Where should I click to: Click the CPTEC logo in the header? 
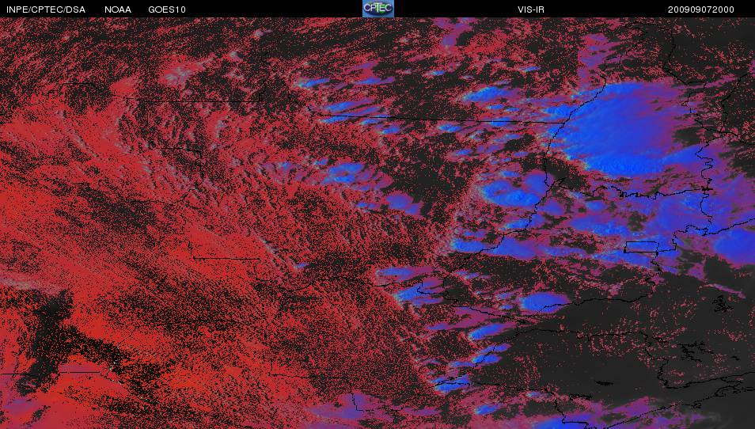pyautogui.click(x=378, y=9)
